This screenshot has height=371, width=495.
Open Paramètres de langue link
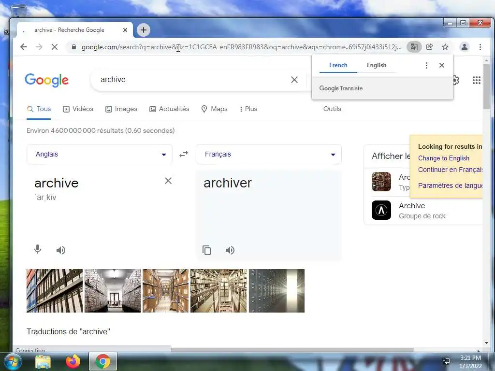pos(451,185)
